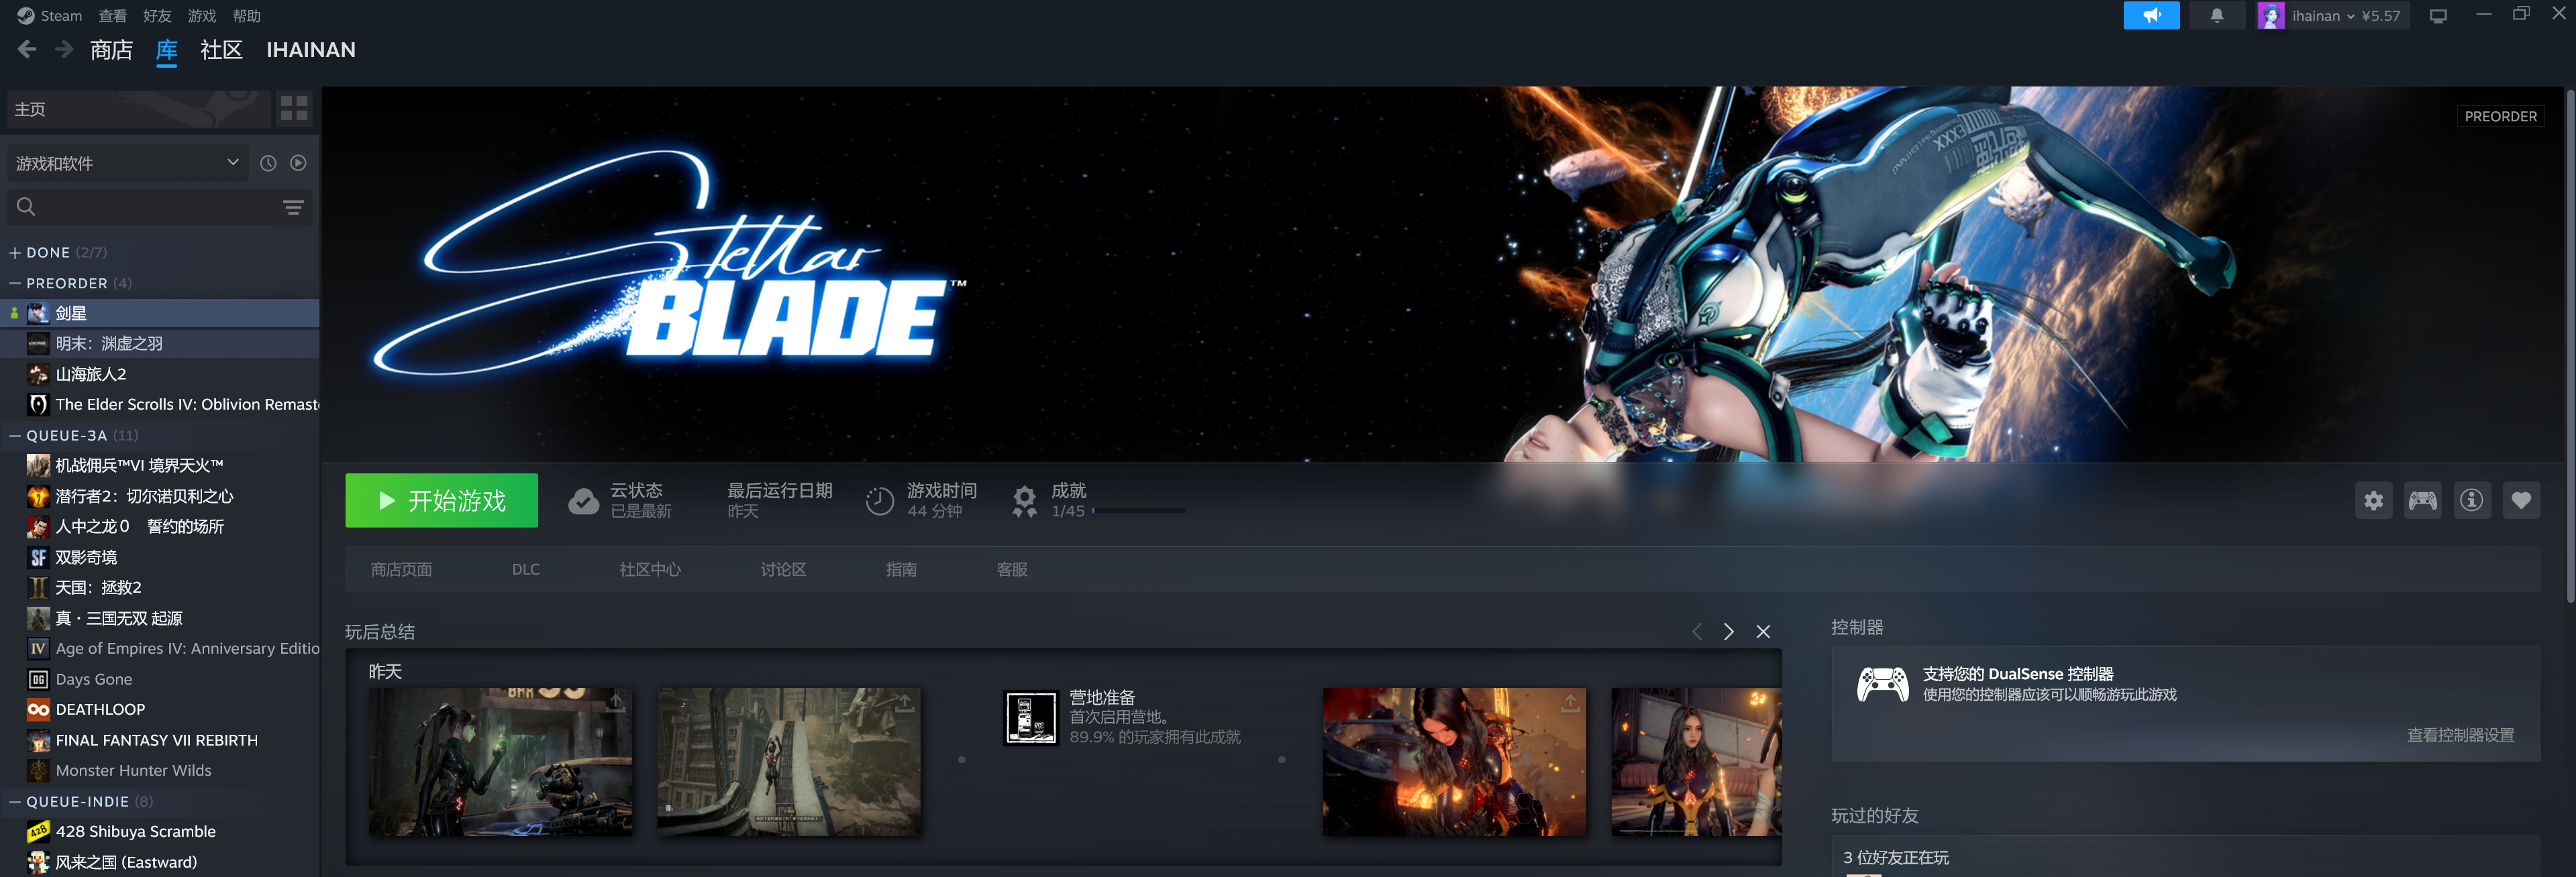Image resolution: width=2576 pixels, height=877 pixels.
Task: Click the achievements trophy gear icon
Action: coord(1025,500)
